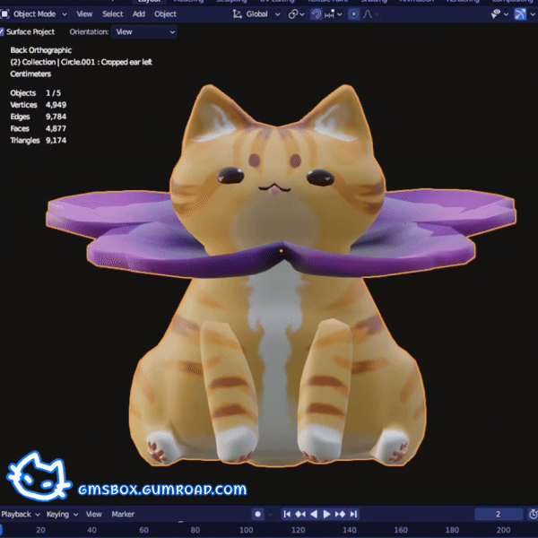The width and height of the screenshot is (538, 538).
Task: Click the 'Centimeters' unit label
Action: [30, 74]
